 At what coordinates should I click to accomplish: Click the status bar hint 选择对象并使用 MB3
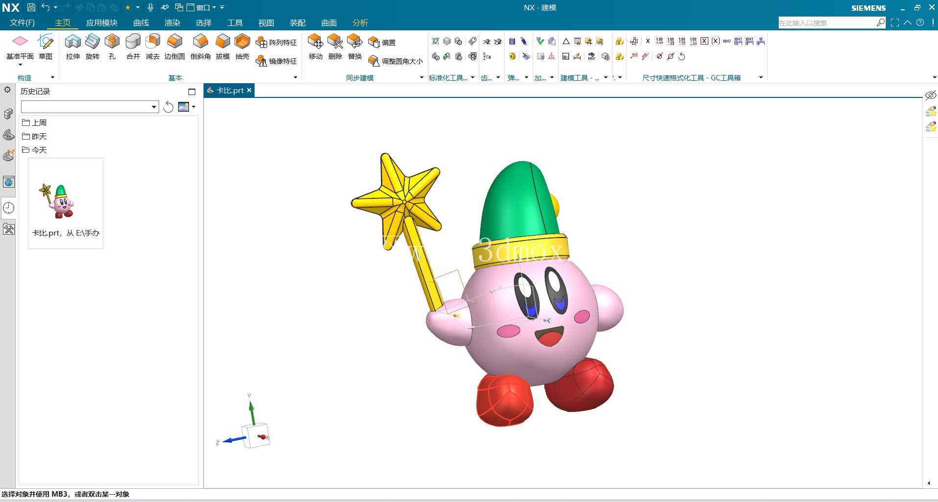pos(66,494)
